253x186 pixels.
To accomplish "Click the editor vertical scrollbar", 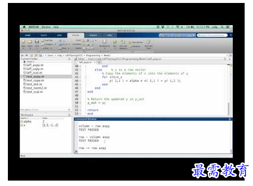I will point(228,109).
